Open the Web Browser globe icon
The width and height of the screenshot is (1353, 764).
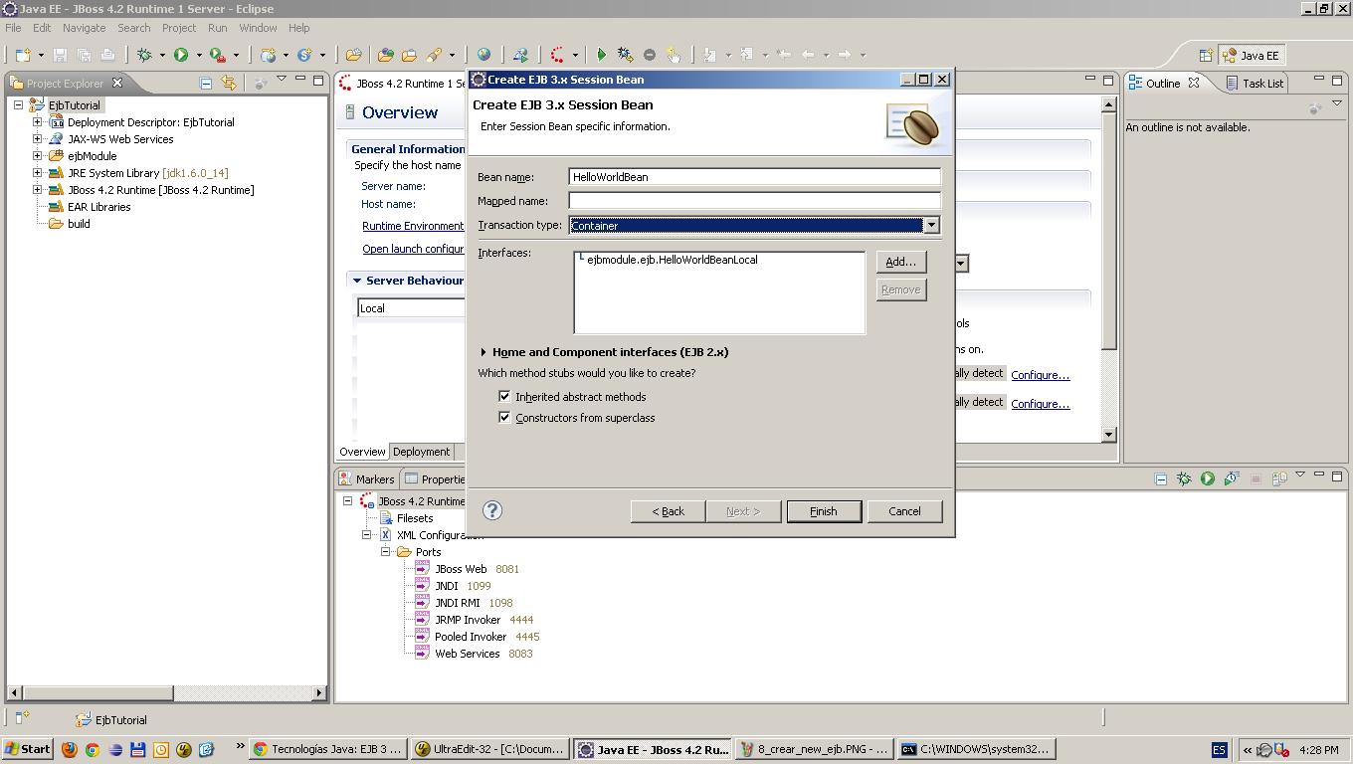(x=483, y=55)
